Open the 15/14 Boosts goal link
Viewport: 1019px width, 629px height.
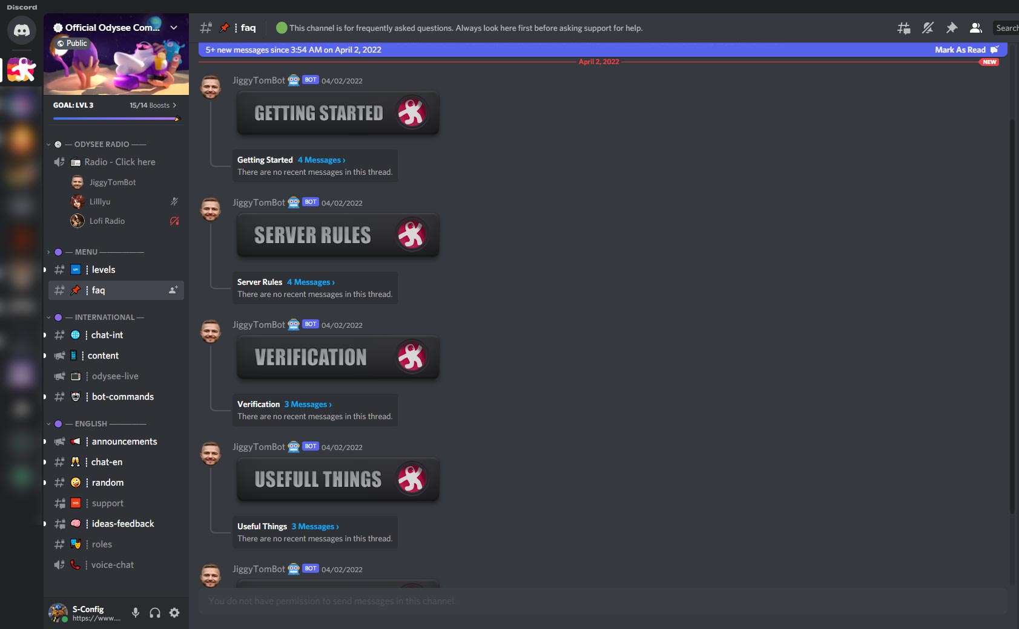pos(153,105)
